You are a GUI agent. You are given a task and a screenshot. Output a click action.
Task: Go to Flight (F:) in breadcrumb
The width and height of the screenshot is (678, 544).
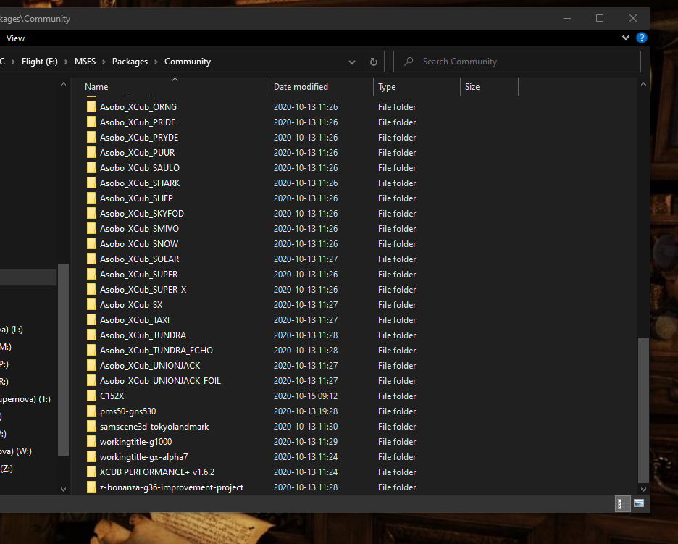(39, 62)
